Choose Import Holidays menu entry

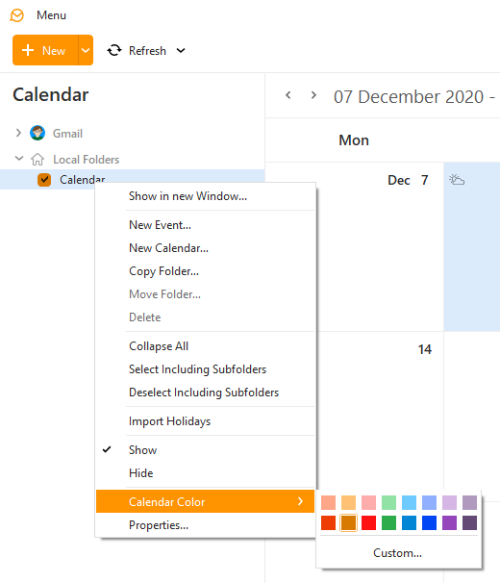(x=205, y=421)
